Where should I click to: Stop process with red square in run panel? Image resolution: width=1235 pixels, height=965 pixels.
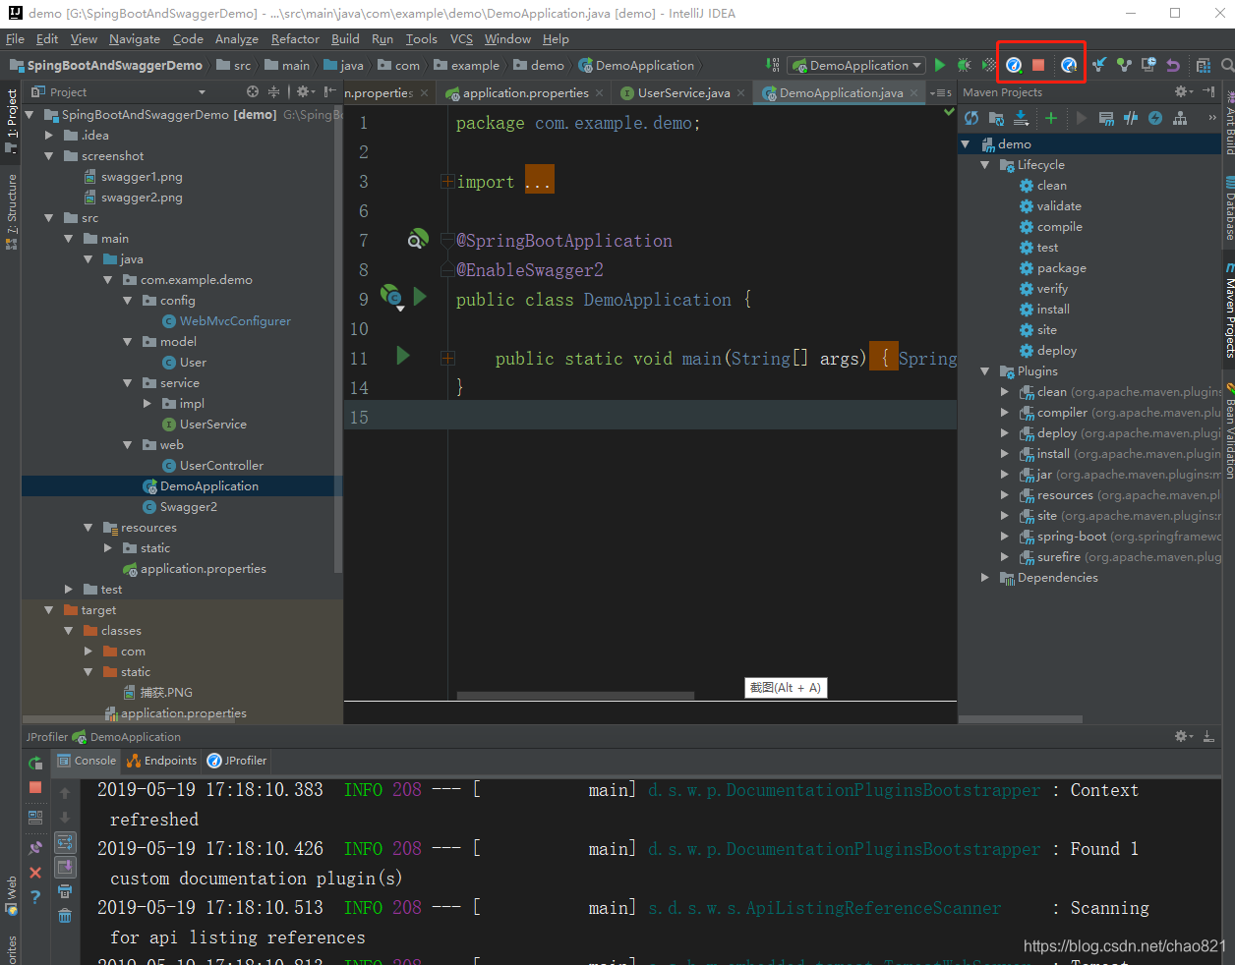tap(35, 787)
